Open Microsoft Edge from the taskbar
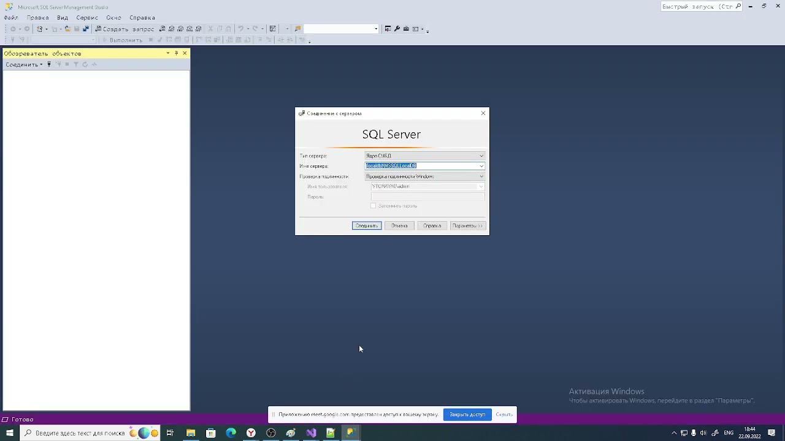This screenshot has width=785, height=441. tap(231, 433)
